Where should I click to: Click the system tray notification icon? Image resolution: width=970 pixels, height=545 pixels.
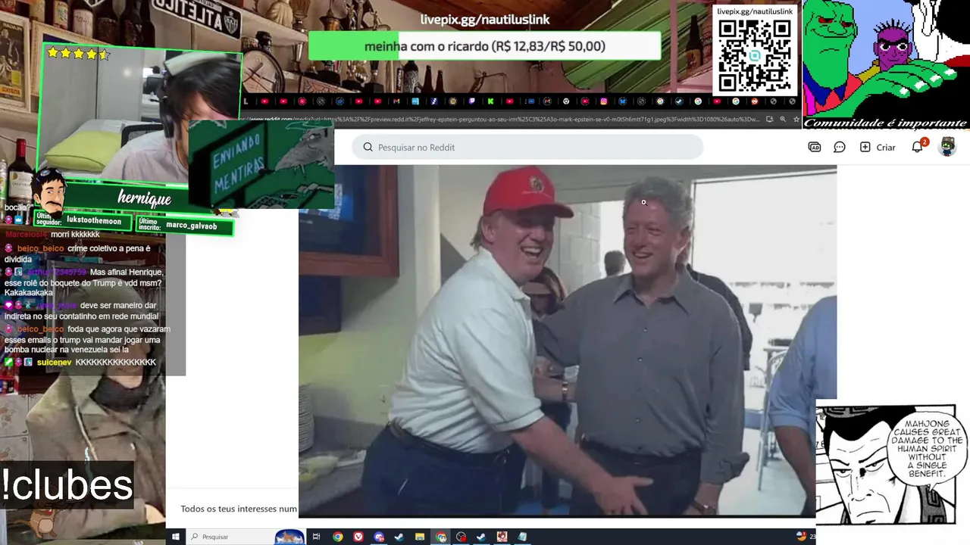coord(802,537)
